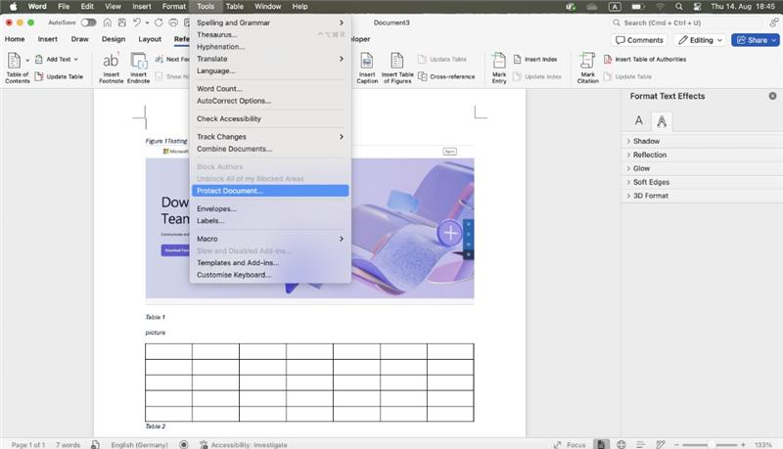Screen dimensions: 783x449
Task: Open the Add Text dropdown
Action: pos(57,59)
